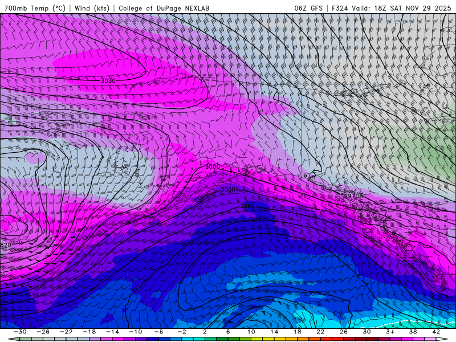This screenshot has width=456, height=342.
Task: Click the 'Wind (kts)' header text
Action: (x=92, y=8)
